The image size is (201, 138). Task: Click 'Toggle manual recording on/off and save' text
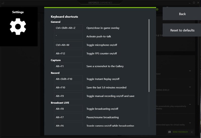(110, 96)
